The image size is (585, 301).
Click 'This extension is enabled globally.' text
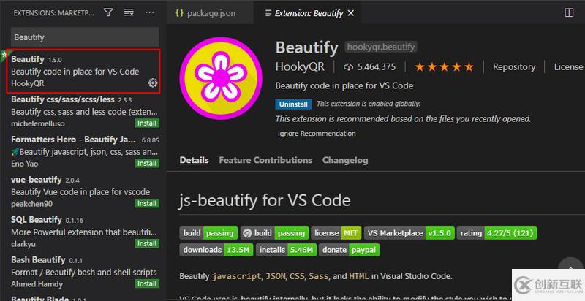[369, 104]
